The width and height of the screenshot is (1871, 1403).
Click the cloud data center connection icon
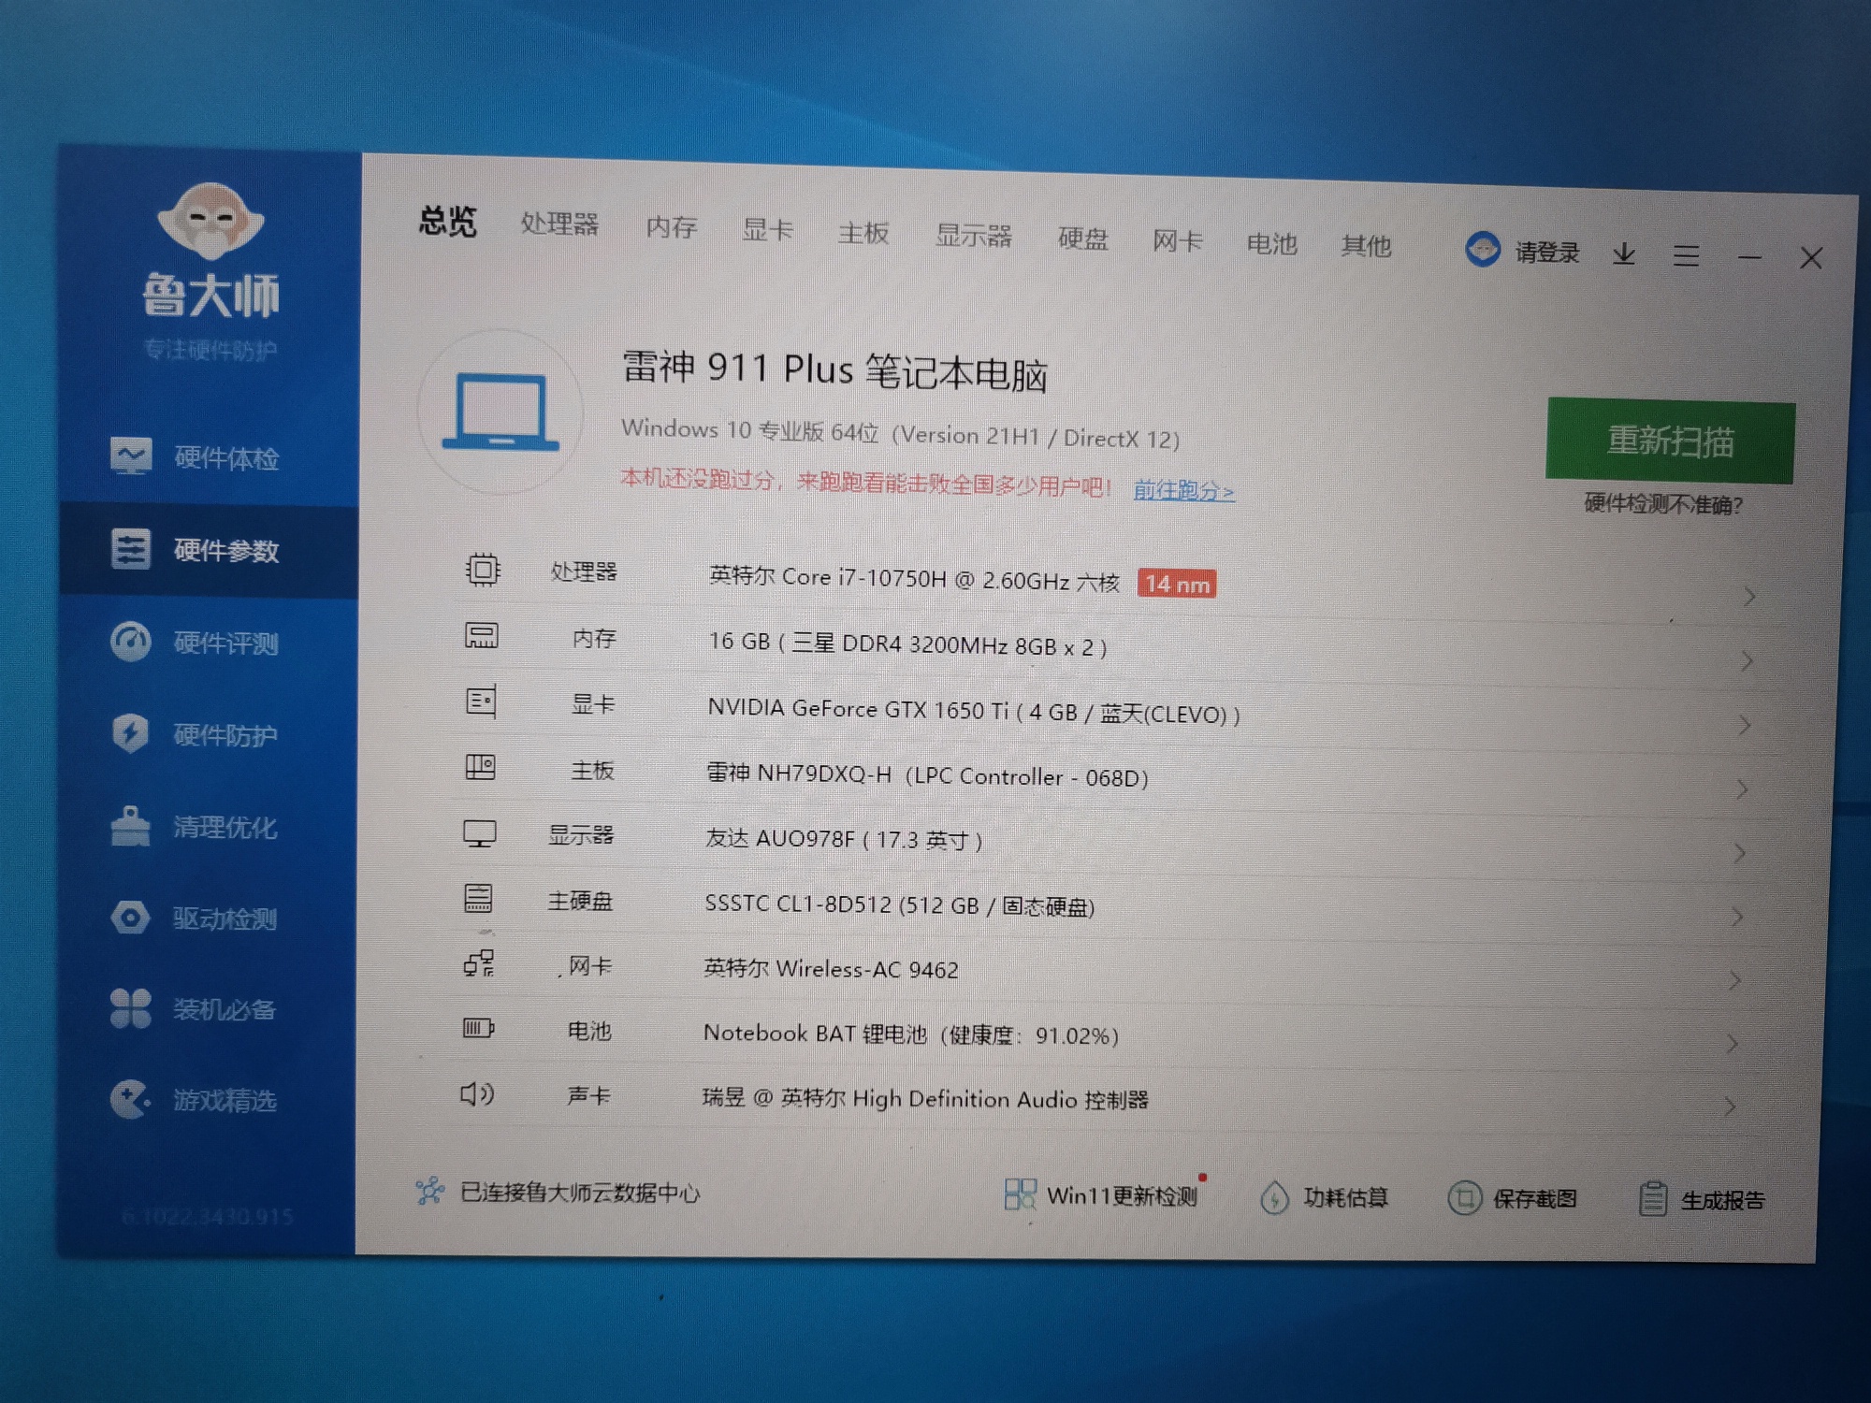pyautogui.click(x=429, y=1191)
